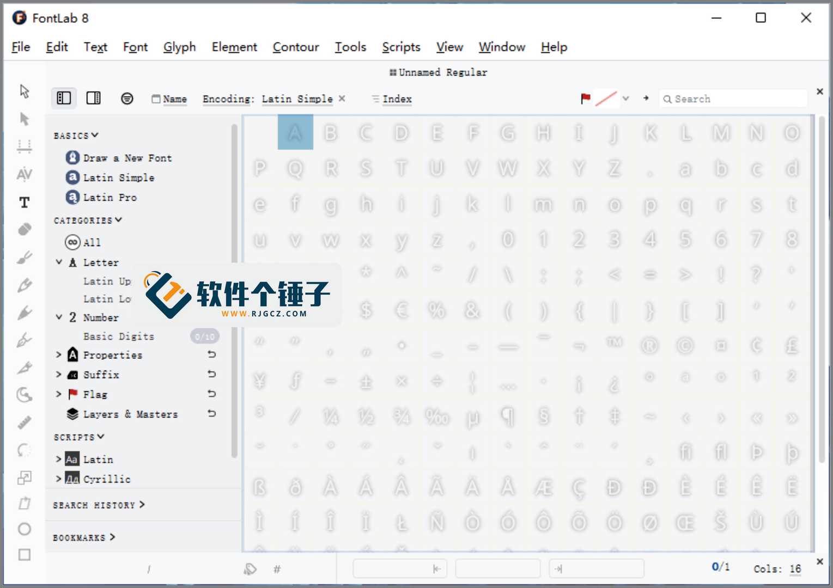Select the Knife tool
The width and height of the screenshot is (833, 588).
pyautogui.click(x=25, y=367)
